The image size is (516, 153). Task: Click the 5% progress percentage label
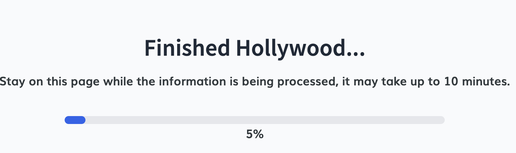tap(255, 134)
